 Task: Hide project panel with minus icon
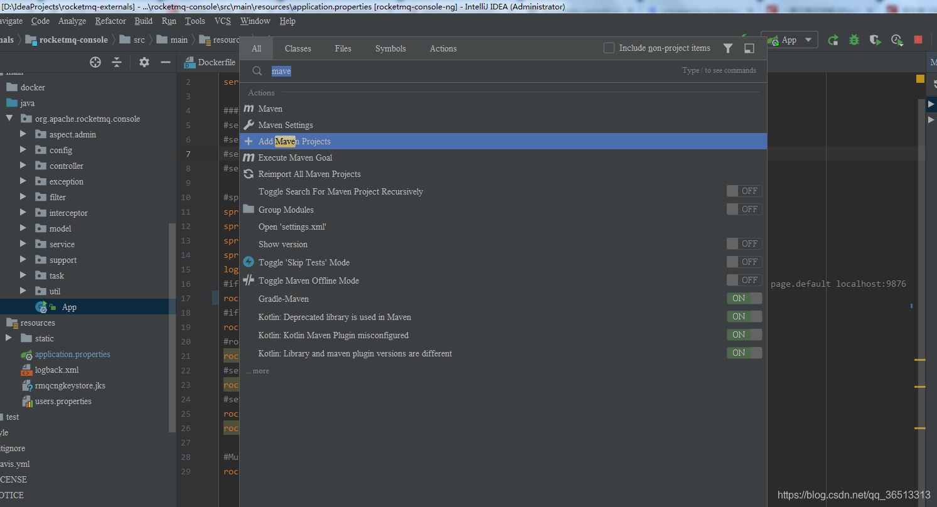pyautogui.click(x=166, y=62)
